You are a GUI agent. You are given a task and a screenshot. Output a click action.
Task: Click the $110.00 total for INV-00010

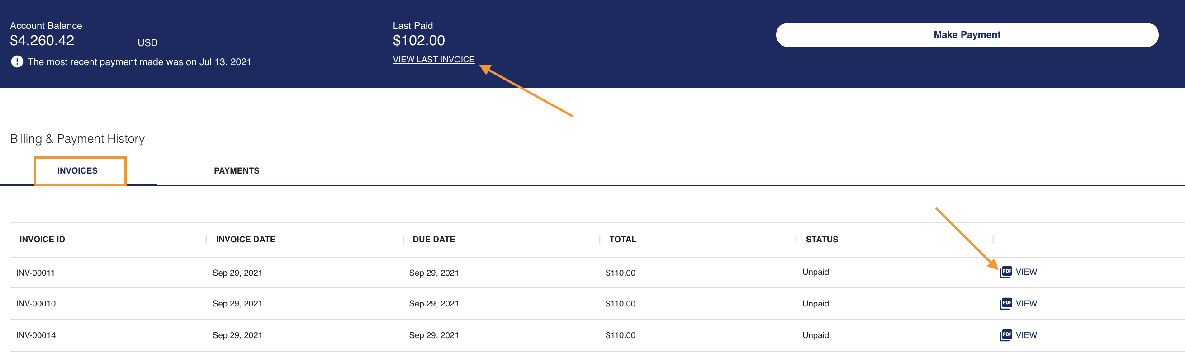point(621,304)
